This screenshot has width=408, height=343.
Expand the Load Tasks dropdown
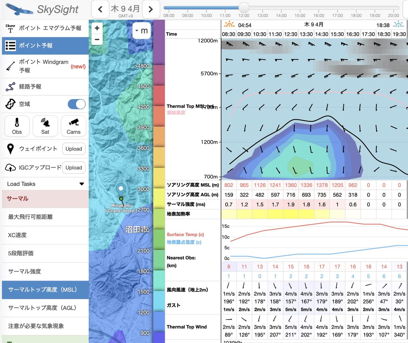point(45,184)
